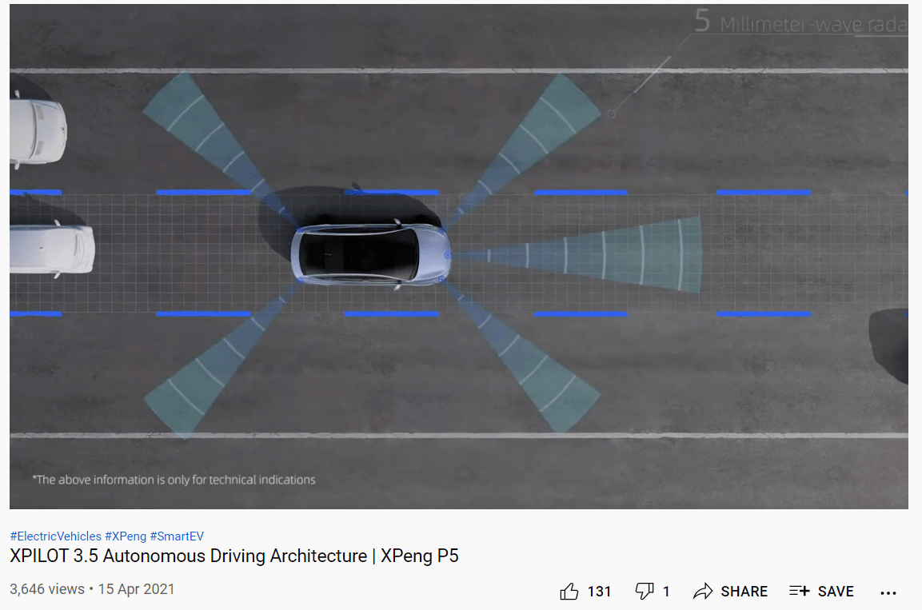Click the video player showing the XPeng car
The image size is (922, 610).
459,256
